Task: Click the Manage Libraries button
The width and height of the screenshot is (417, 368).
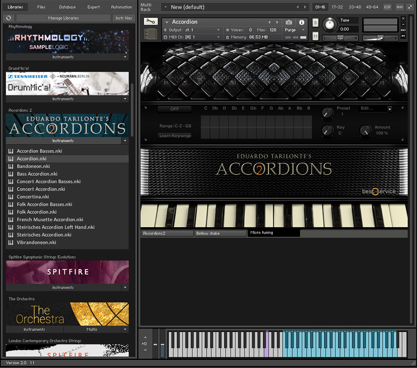Action: (x=63, y=18)
